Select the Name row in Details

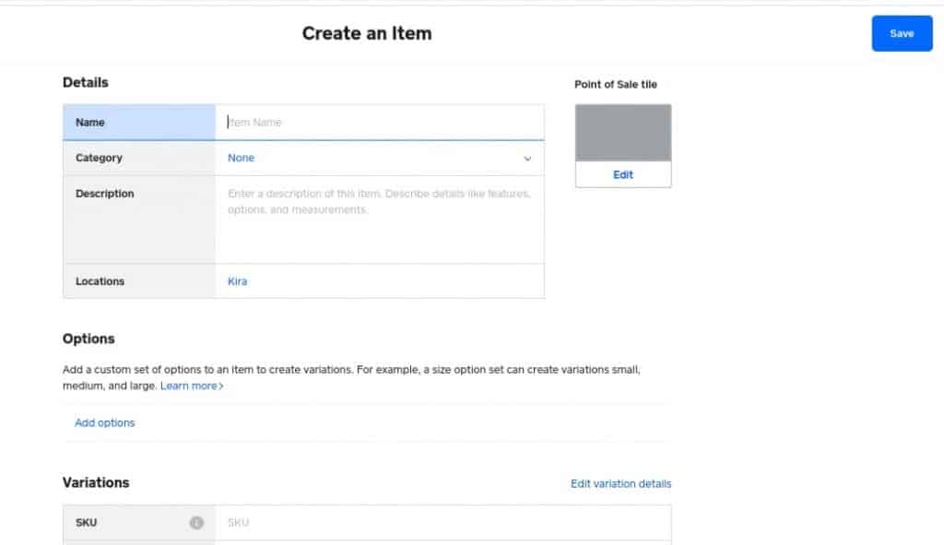[x=89, y=122]
